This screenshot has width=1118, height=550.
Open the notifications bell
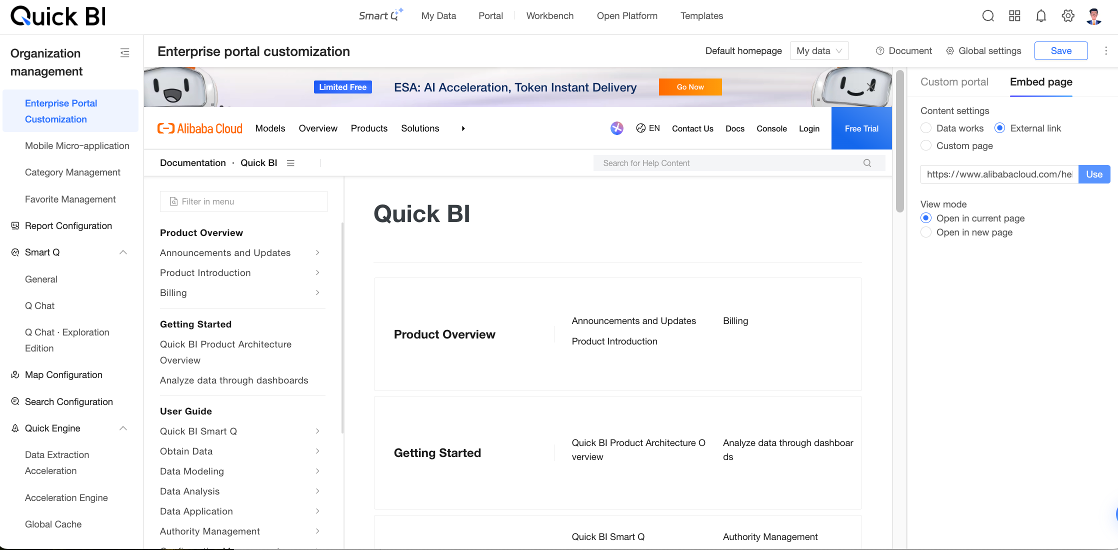click(1041, 16)
